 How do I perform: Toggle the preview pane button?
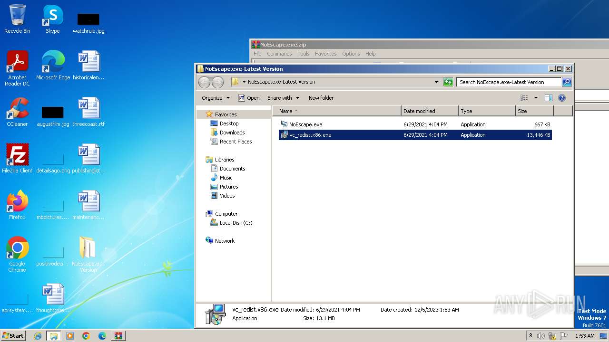tap(548, 98)
